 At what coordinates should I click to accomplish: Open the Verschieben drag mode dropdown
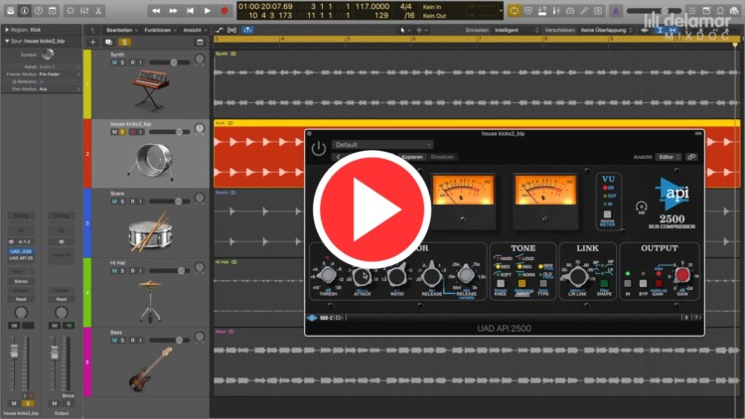coord(606,30)
